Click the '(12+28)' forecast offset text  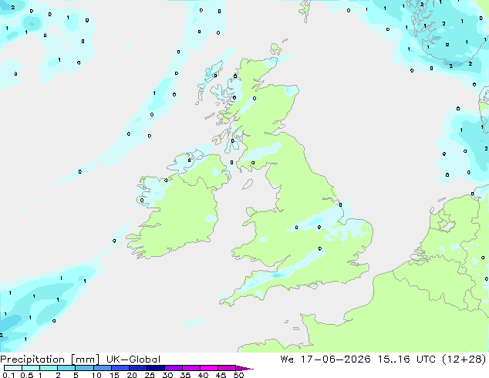point(464,359)
